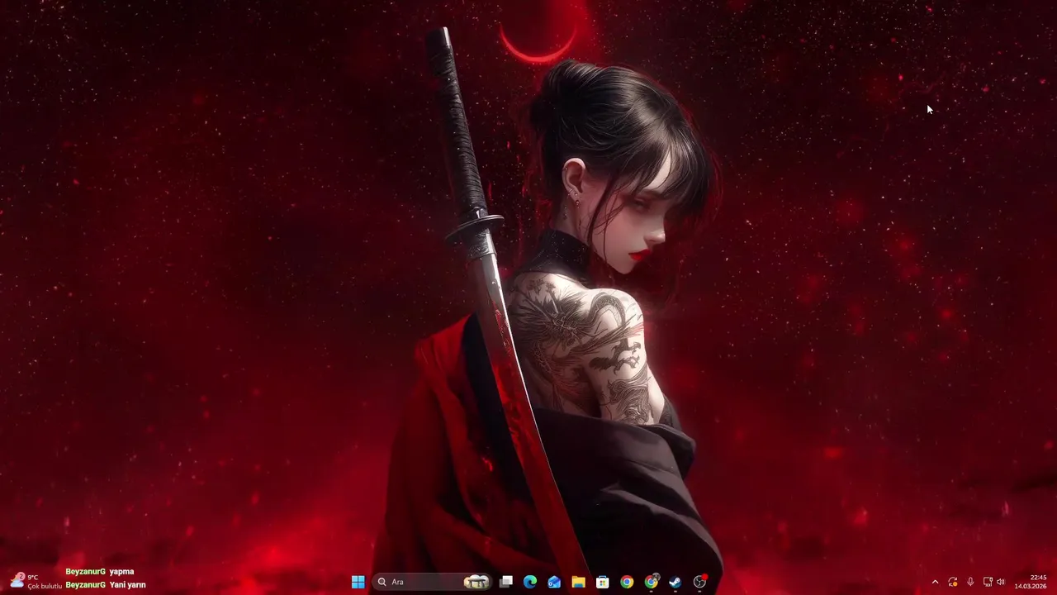Click the microphone tray icon

[x=970, y=582]
